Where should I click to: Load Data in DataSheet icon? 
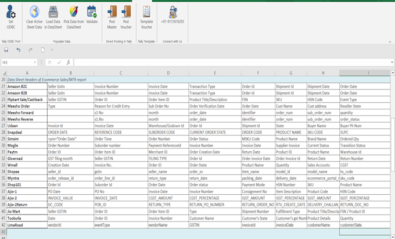click(x=53, y=12)
